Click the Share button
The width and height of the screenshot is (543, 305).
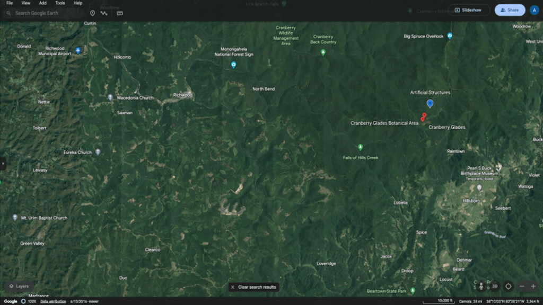(510, 10)
